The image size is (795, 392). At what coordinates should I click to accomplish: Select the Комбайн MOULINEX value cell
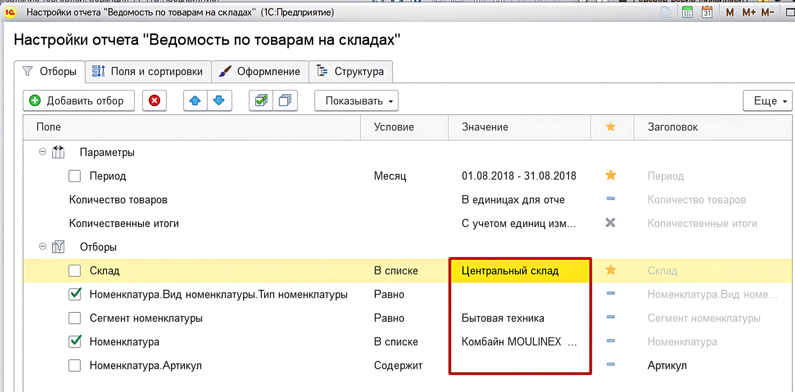click(520, 342)
